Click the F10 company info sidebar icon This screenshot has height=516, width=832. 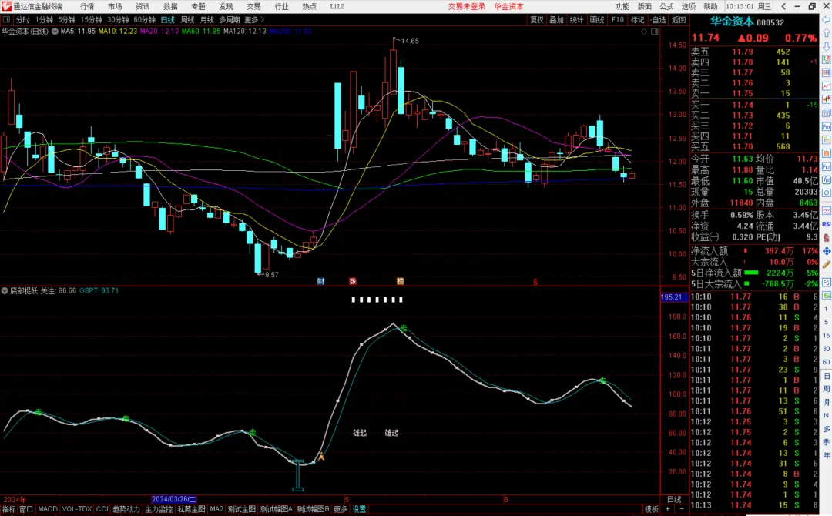point(826,127)
